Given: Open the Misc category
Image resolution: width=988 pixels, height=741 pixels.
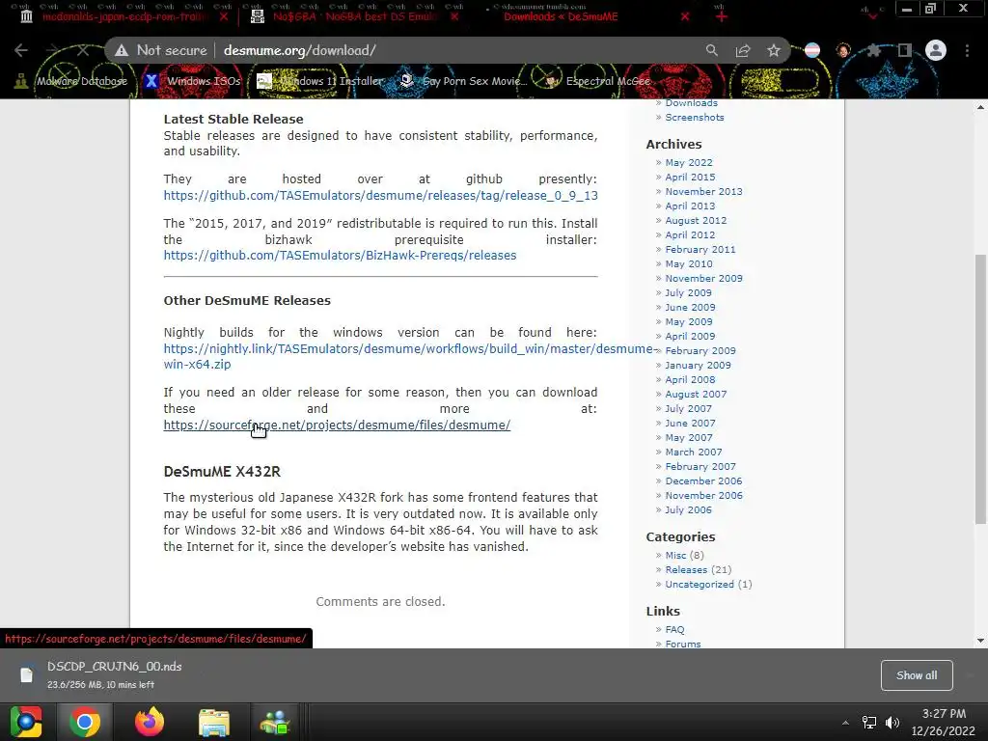Looking at the screenshot, I should [x=675, y=556].
